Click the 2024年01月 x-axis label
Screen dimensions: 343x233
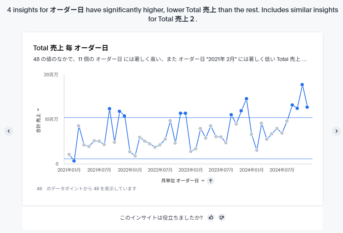(251, 170)
